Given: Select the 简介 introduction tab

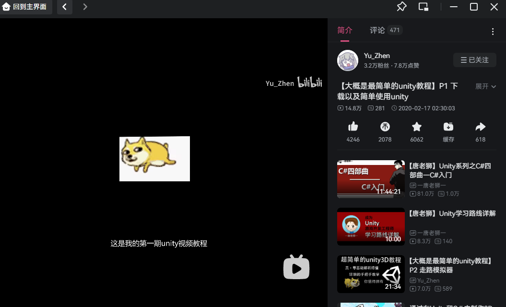Looking at the screenshot, I should tap(345, 30).
